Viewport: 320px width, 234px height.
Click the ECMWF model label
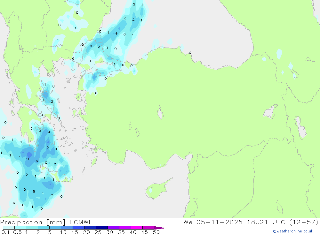[81, 222]
